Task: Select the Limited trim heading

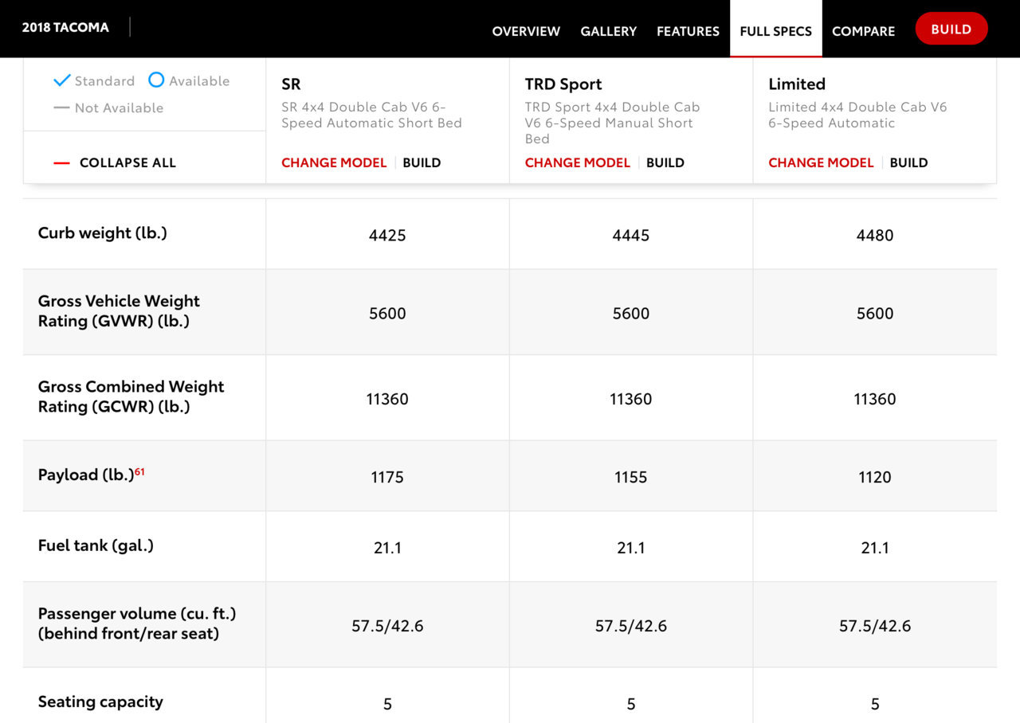Action: tap(797, 84)
